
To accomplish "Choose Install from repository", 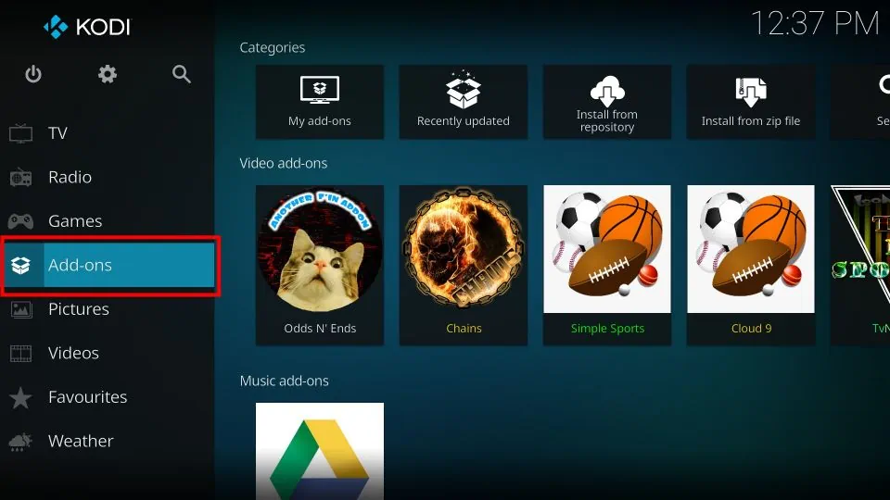I will [x=606, y=102].
